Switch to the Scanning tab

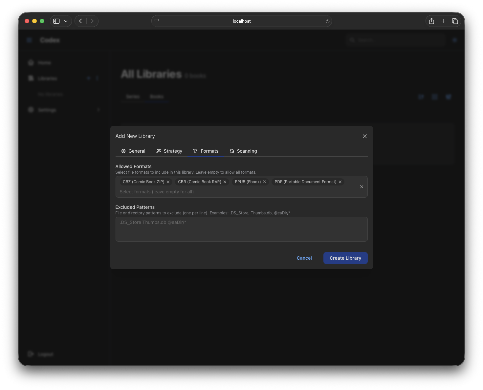click(243, 151)
